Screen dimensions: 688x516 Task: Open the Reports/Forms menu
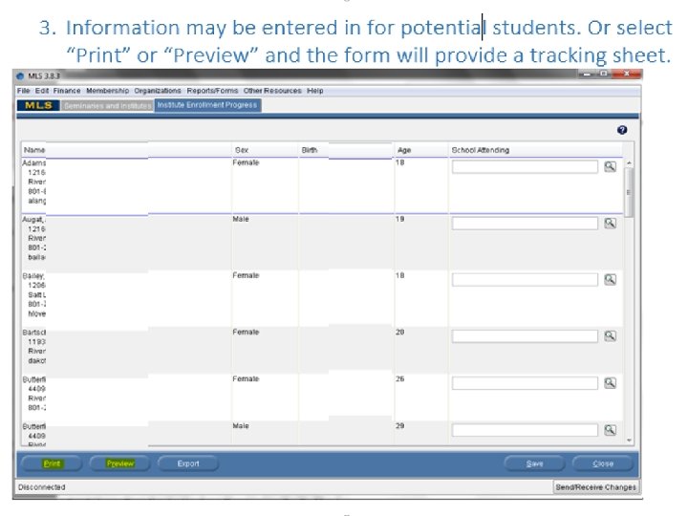(212, 91)
